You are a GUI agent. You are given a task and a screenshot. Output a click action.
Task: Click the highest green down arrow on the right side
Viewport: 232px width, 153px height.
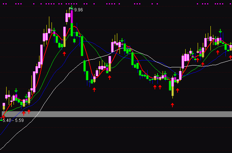tap(220, 31)
